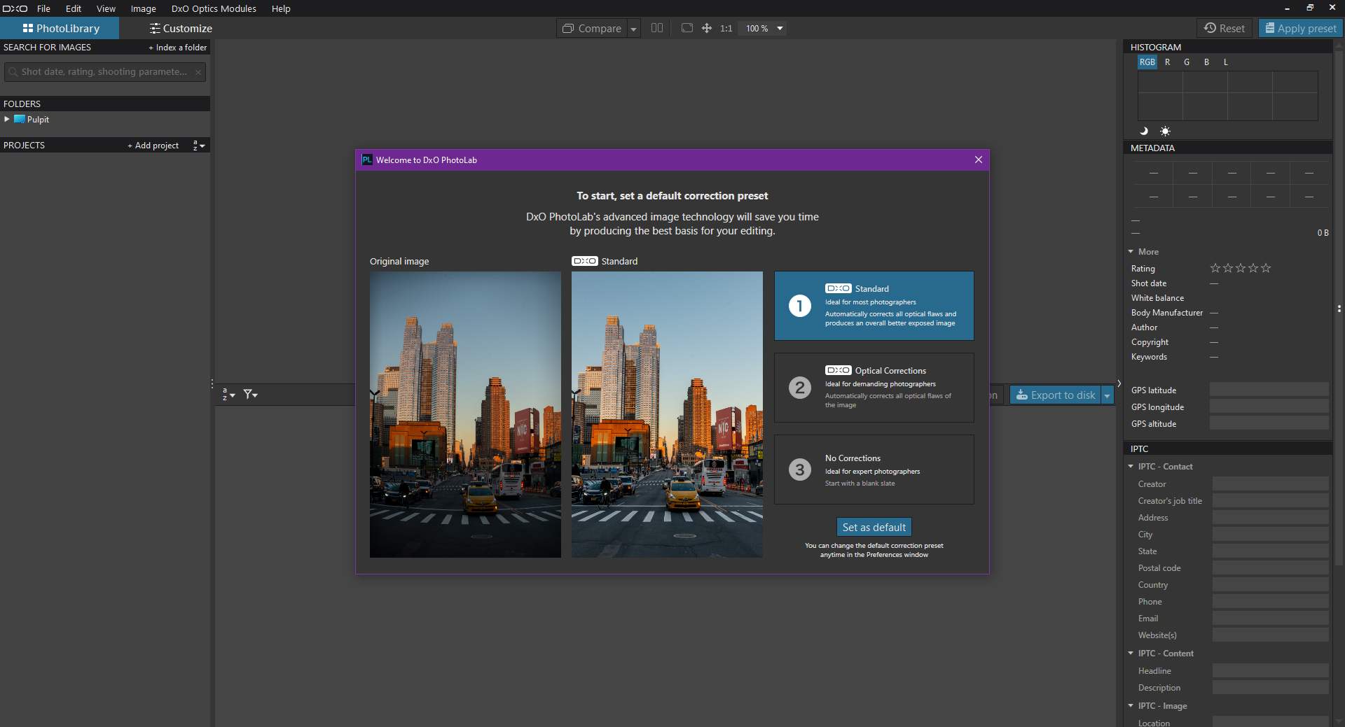Clear the search field with the X icon
This screenshot has width=1345, height=727.
(x=198, y=72)
